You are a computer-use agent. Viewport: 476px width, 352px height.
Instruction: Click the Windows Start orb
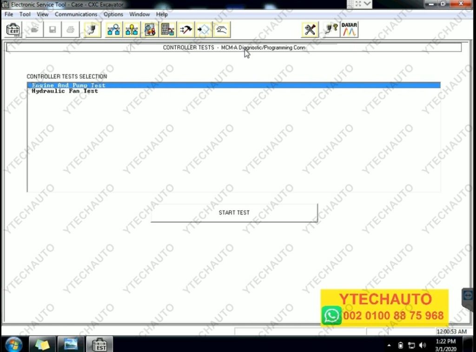[13, 345]
